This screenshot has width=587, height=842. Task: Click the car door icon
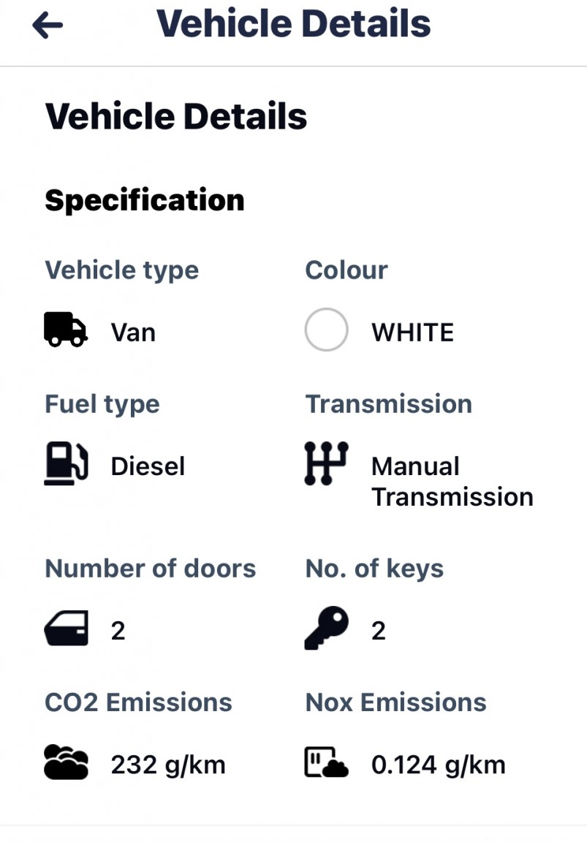[66, 629]
